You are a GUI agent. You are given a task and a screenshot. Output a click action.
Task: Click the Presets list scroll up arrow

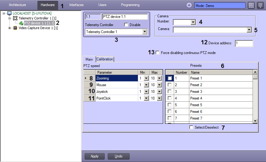tap(255, 72)
